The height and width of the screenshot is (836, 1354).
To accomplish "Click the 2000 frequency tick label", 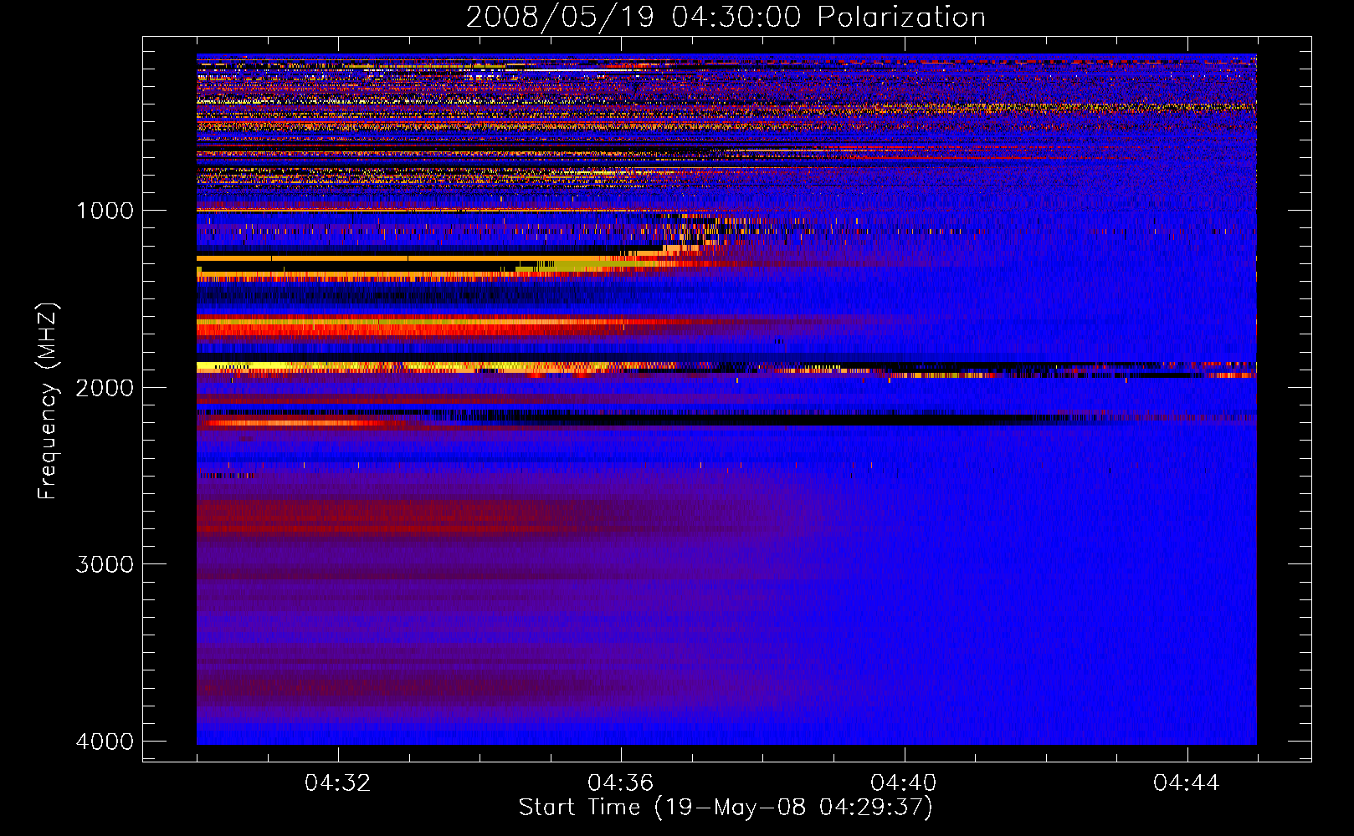I will tap(105, 387).
